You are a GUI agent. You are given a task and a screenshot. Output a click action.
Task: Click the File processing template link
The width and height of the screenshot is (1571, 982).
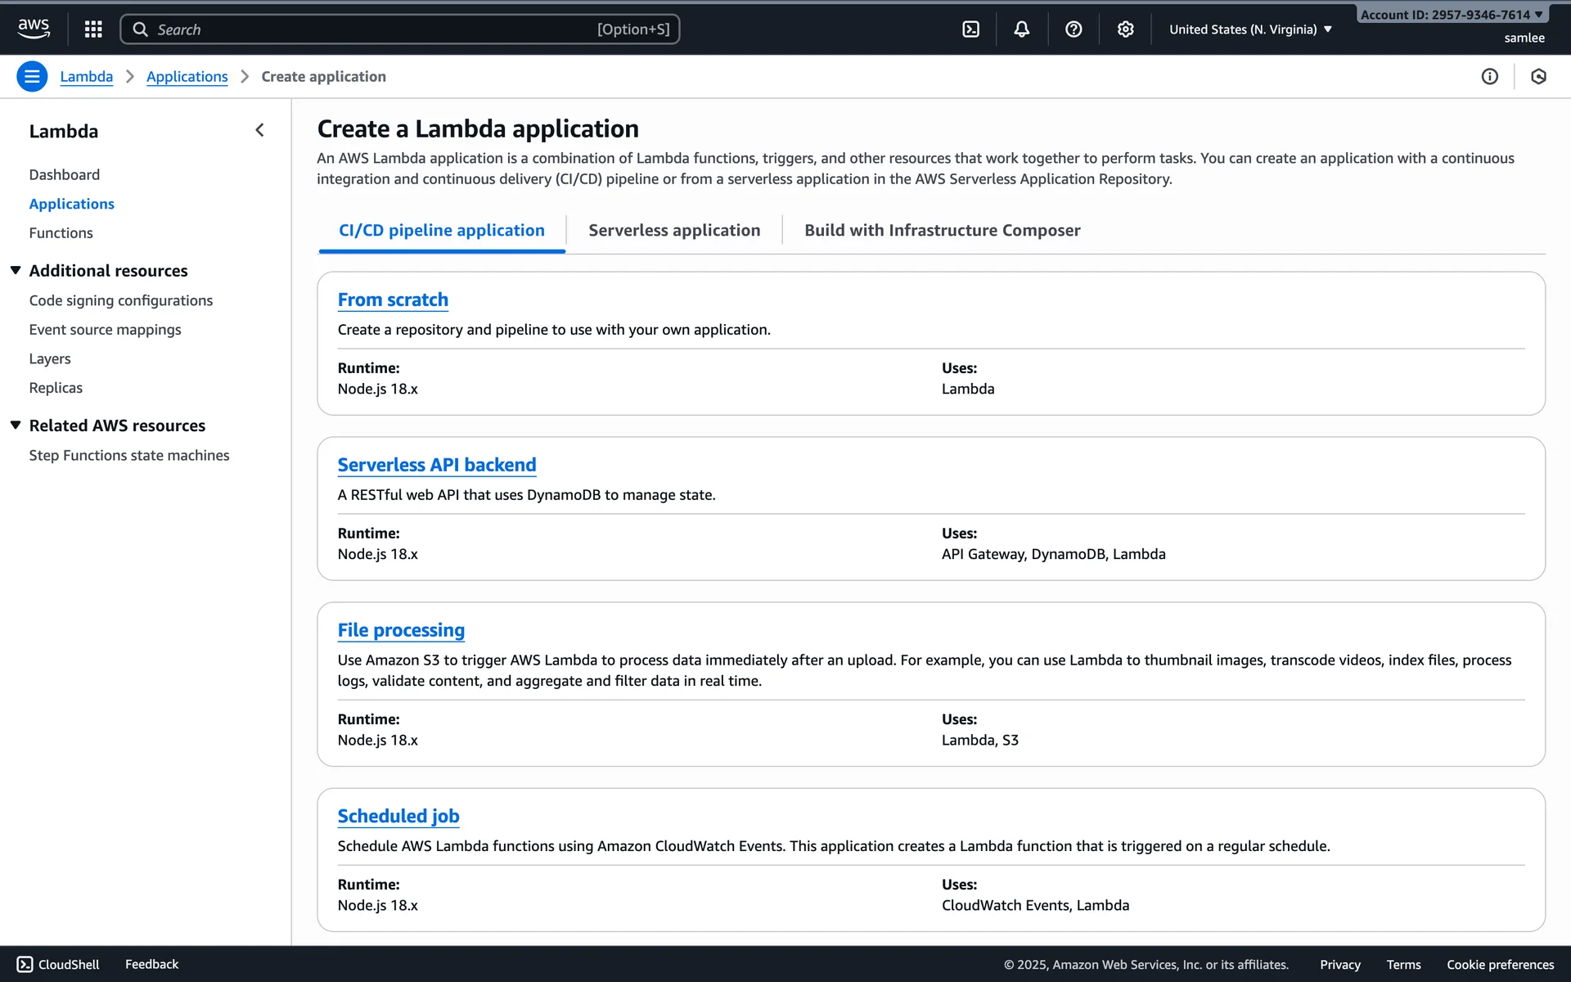401,630
